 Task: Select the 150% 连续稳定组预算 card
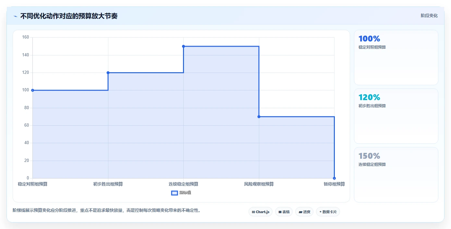[396, 175]
